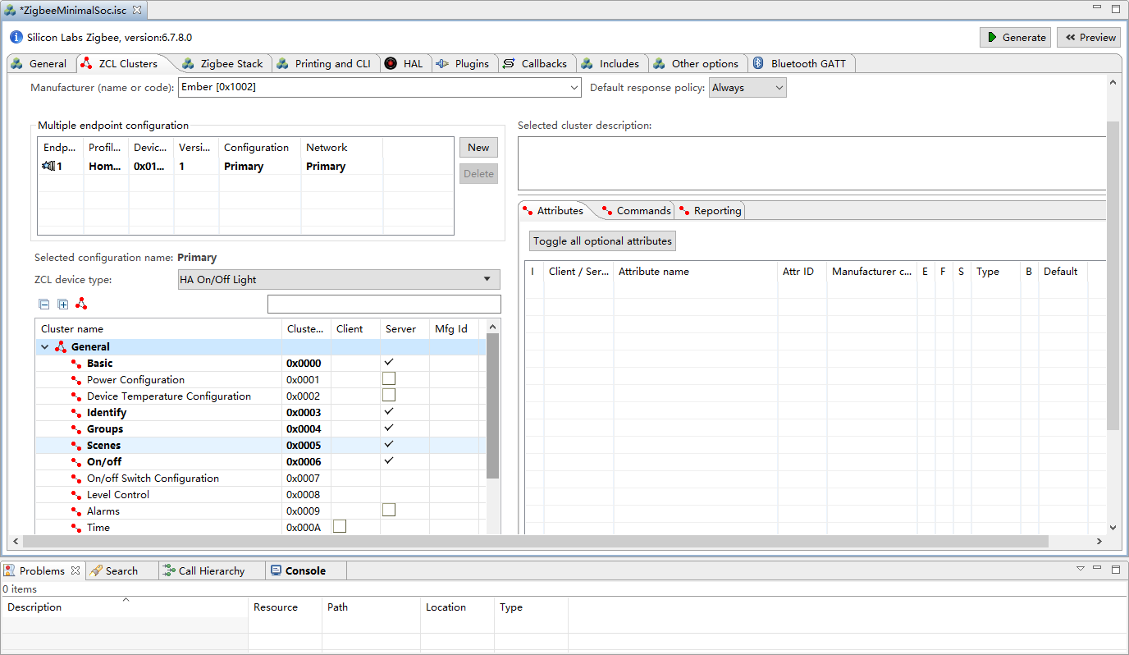The width and height of the screenshot is (1129, 655).
Task: Enable the Alarms server checkbox
Action: tap(389, 510)
